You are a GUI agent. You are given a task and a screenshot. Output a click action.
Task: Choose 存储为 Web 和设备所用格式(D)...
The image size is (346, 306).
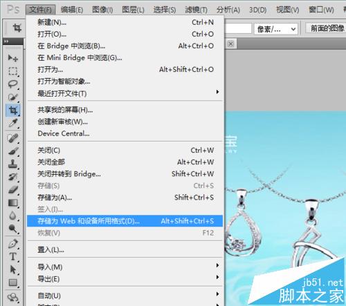[x=125, y=221]
